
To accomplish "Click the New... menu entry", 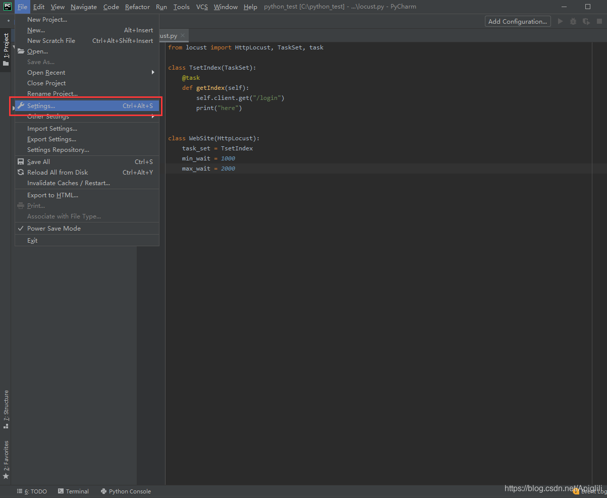I will pyautogui.click(x=87, y=30).
